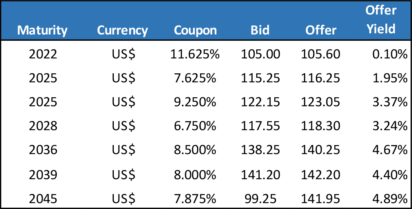Click the Coupon column header
Image resolution: width=412 pixels, height=209 pixels.
(x=195, y=30)
